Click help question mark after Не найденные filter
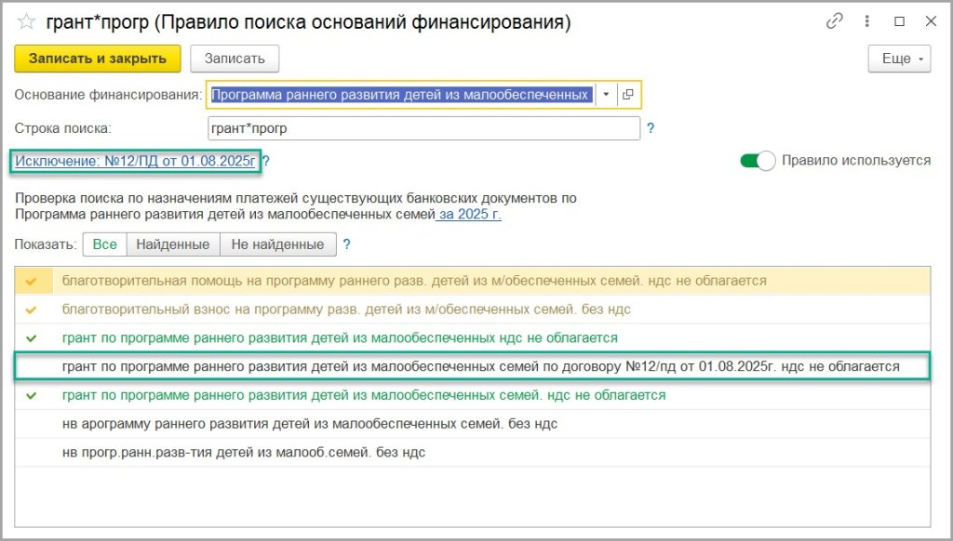Screen dimensions: 953x541 click(x=347, y=244)
